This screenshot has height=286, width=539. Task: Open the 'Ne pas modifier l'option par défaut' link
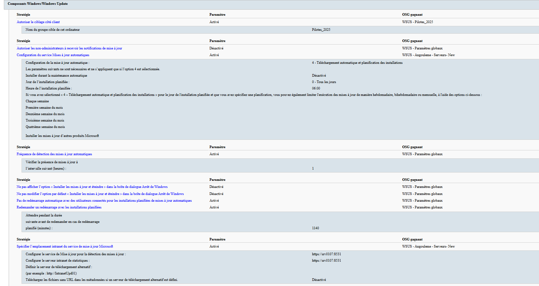[100, 194]
